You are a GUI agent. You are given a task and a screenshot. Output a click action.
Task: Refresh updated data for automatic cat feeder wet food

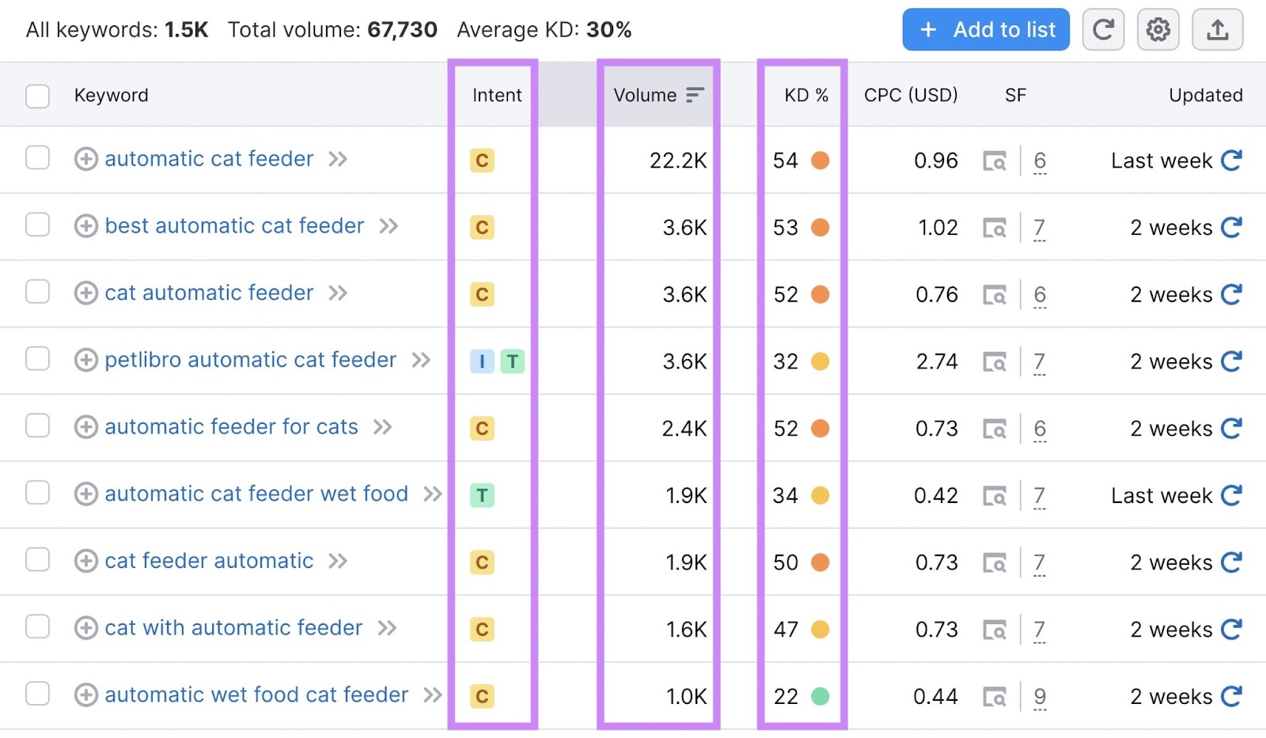pos(1232,494)
